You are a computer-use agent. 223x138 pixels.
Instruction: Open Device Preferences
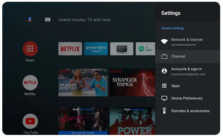click(x=188, y=98)
